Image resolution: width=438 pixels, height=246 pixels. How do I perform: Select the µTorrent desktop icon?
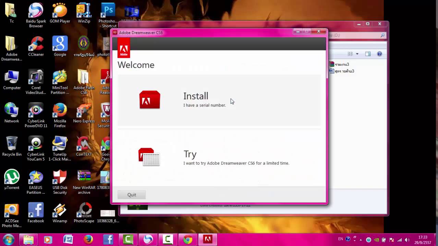click(12, 179)
